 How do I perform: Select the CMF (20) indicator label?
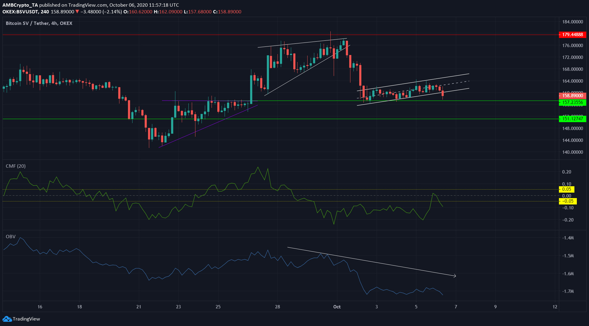(x=15, y=166)
